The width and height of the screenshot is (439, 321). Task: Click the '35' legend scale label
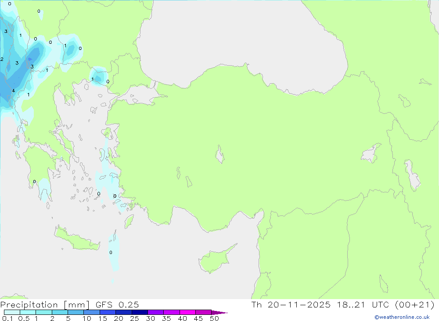[166, 318]
